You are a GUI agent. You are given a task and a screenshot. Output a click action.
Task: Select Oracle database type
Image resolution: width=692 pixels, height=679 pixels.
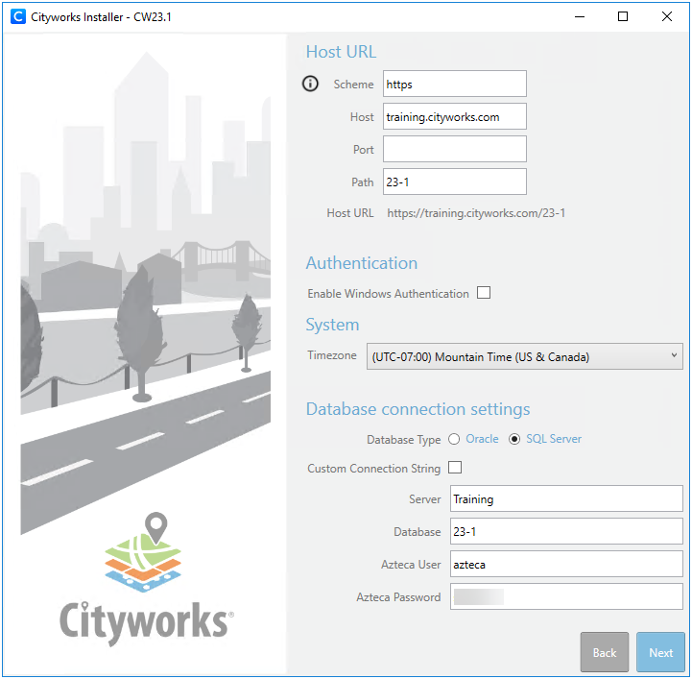pyautogui.click(x=453, y=439)
